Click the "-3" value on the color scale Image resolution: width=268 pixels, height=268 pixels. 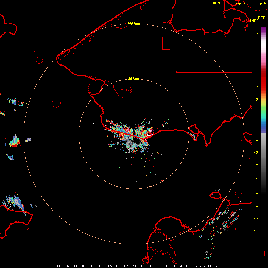point(256,166)
